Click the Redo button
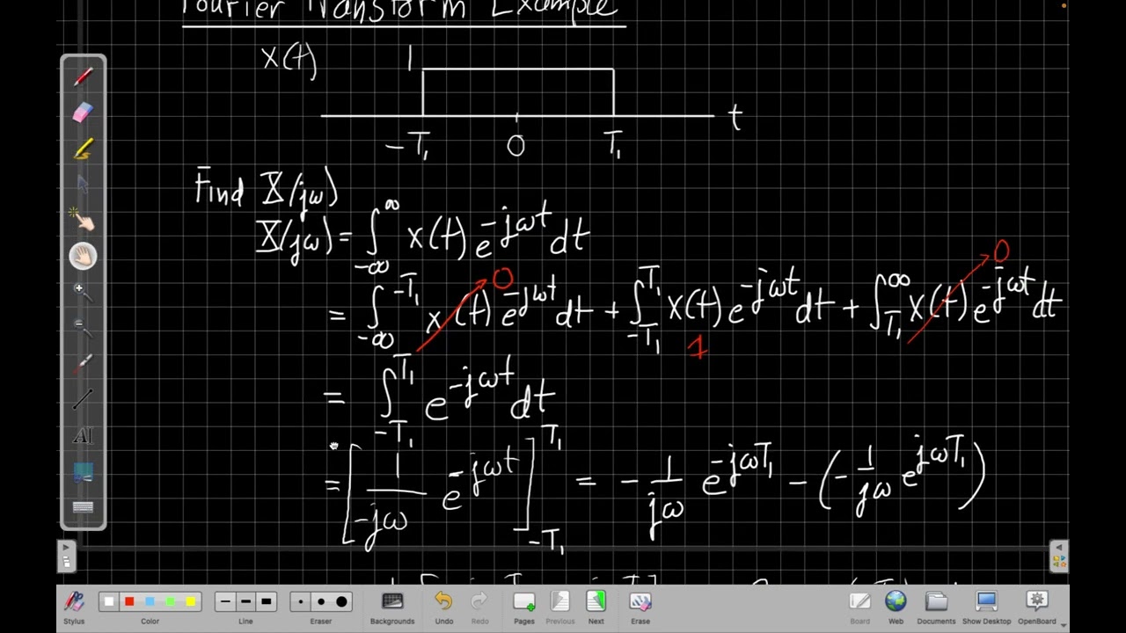Viewport: 1126px width, 633px height. tap(479, 607)
